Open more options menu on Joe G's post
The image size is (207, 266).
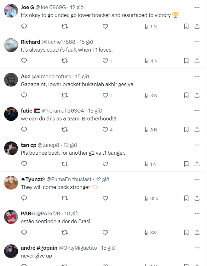tap(197, 7)
